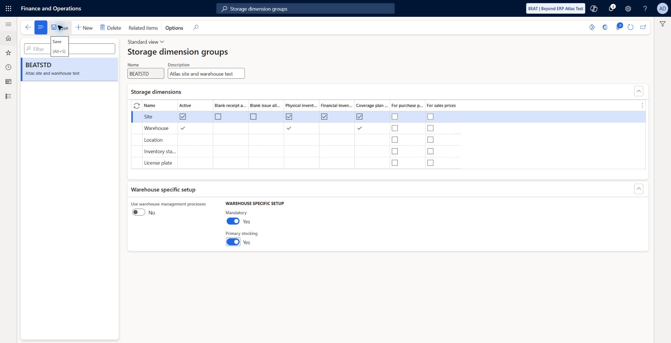
Task: Click the back arrow button
Action: click(28, 27)
